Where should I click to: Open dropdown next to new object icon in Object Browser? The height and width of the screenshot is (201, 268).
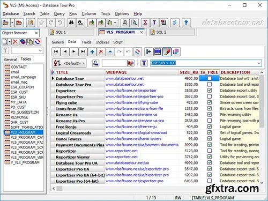click(x=10, y=42)
